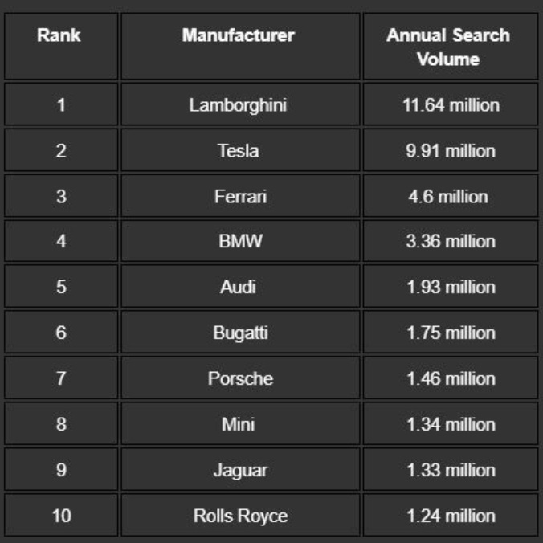Select the BMW cell
The width and height of the screenshot is (543, 543).
(x=239, y=242)
